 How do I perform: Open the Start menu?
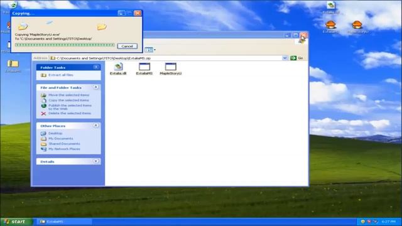coord(16,222)
